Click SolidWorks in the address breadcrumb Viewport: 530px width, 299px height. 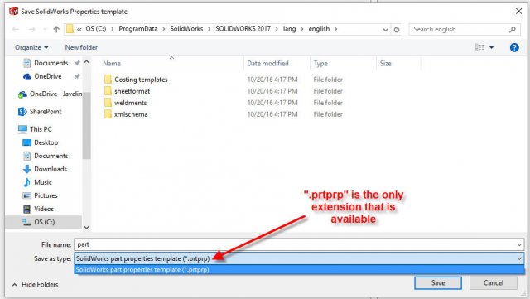pos(186,29)
